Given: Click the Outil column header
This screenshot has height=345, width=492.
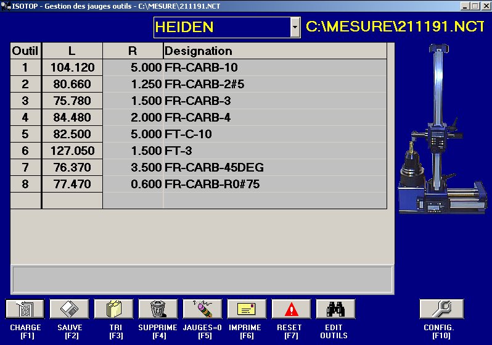Looking at the screenshot, I should tap(25, 51).
